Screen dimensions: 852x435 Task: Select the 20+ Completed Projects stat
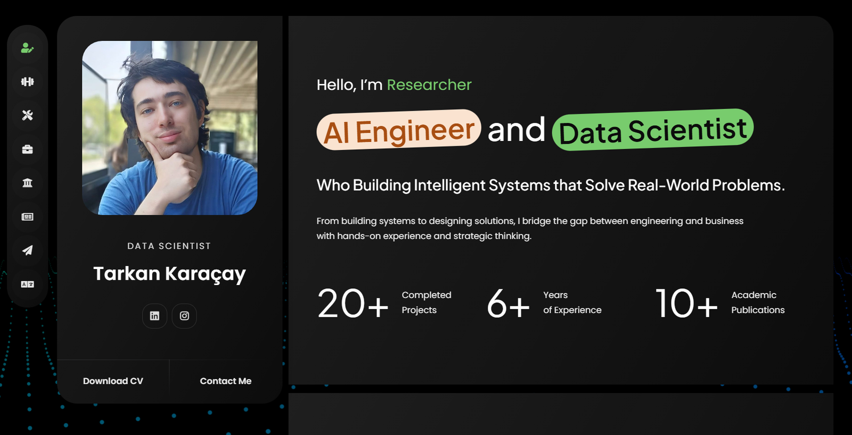pyautogui.click(x=384, y=303)
